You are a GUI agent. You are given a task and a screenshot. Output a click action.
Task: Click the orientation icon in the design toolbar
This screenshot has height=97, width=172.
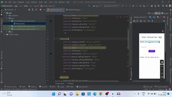[154, 17]
